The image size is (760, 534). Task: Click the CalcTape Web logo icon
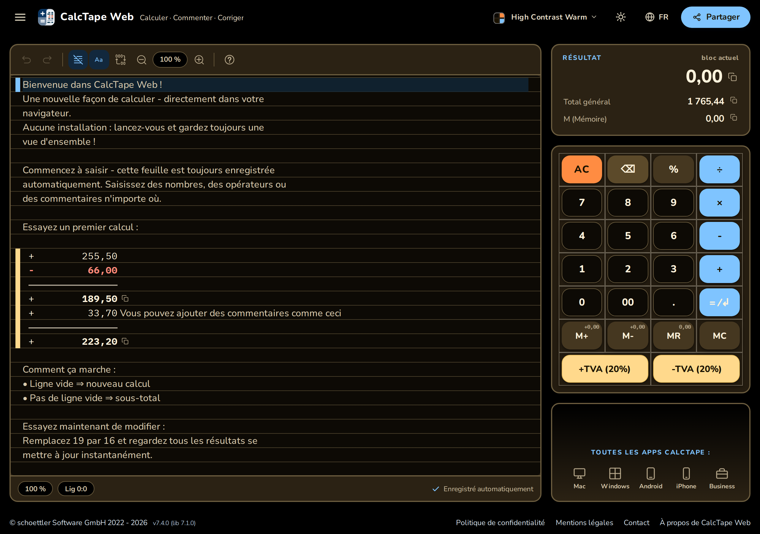(x=46, y=17)
